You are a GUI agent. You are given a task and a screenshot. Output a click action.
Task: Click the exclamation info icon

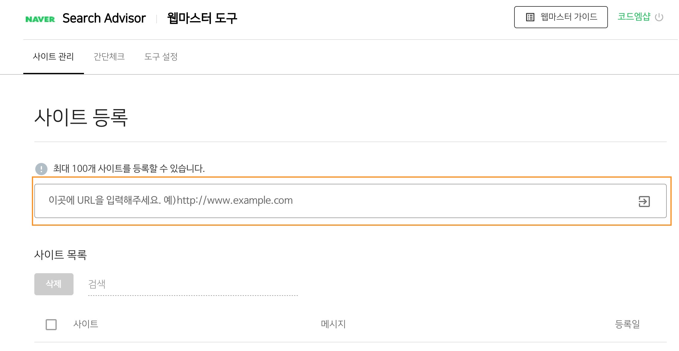tap(41, 169)
